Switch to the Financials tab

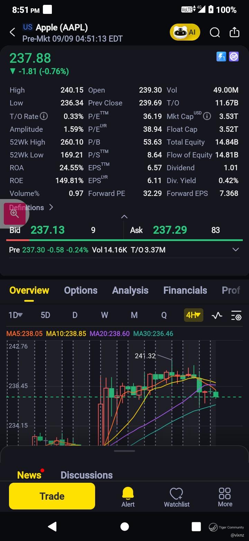tap(185, 291)
